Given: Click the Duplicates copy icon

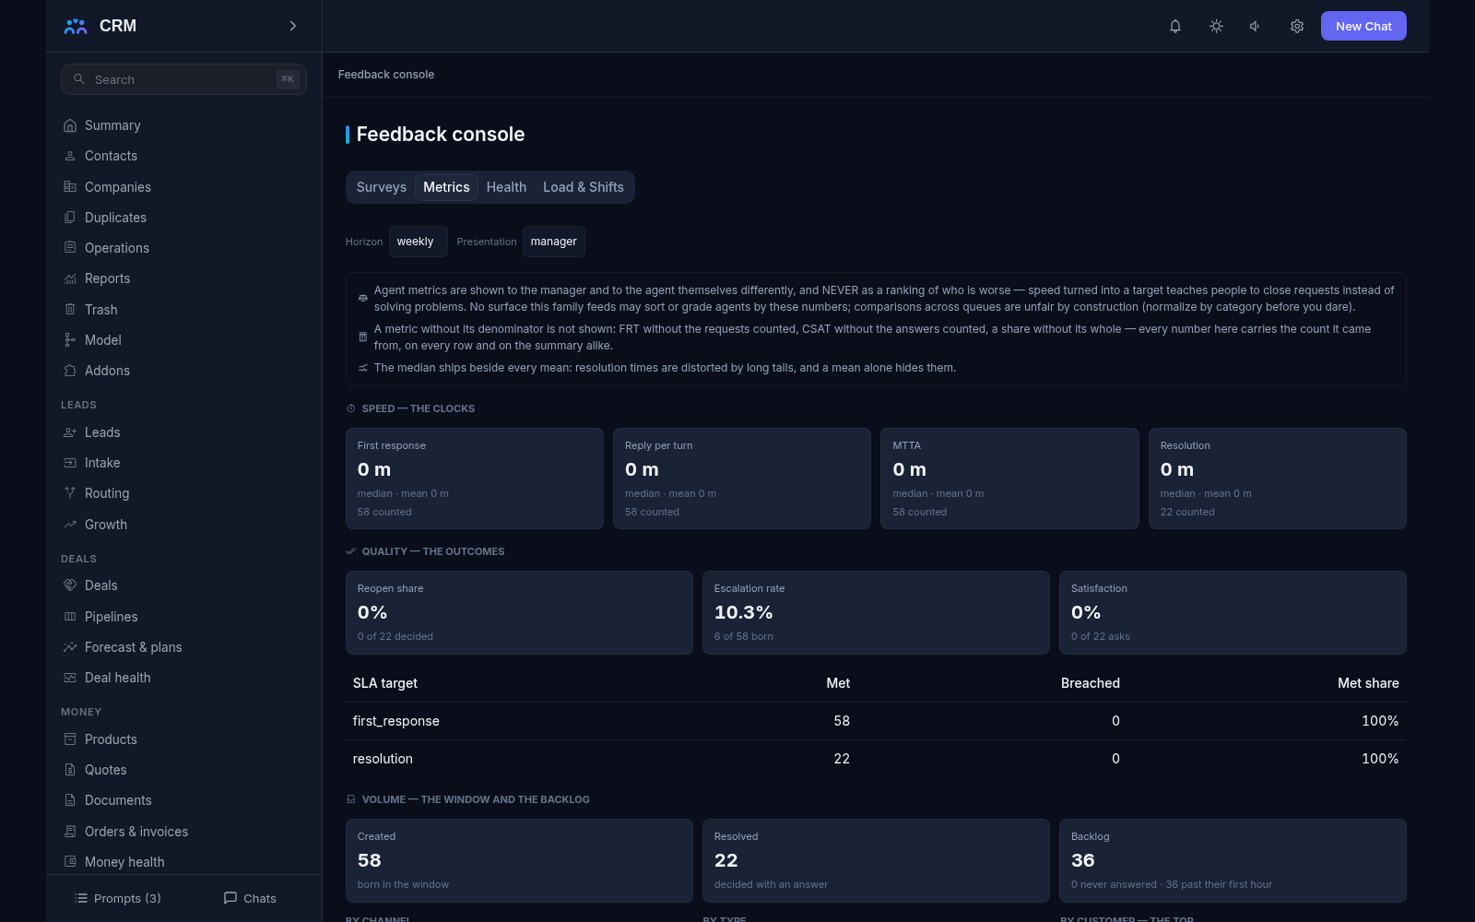Looking at the screenshot, I should tap(70, 218).
